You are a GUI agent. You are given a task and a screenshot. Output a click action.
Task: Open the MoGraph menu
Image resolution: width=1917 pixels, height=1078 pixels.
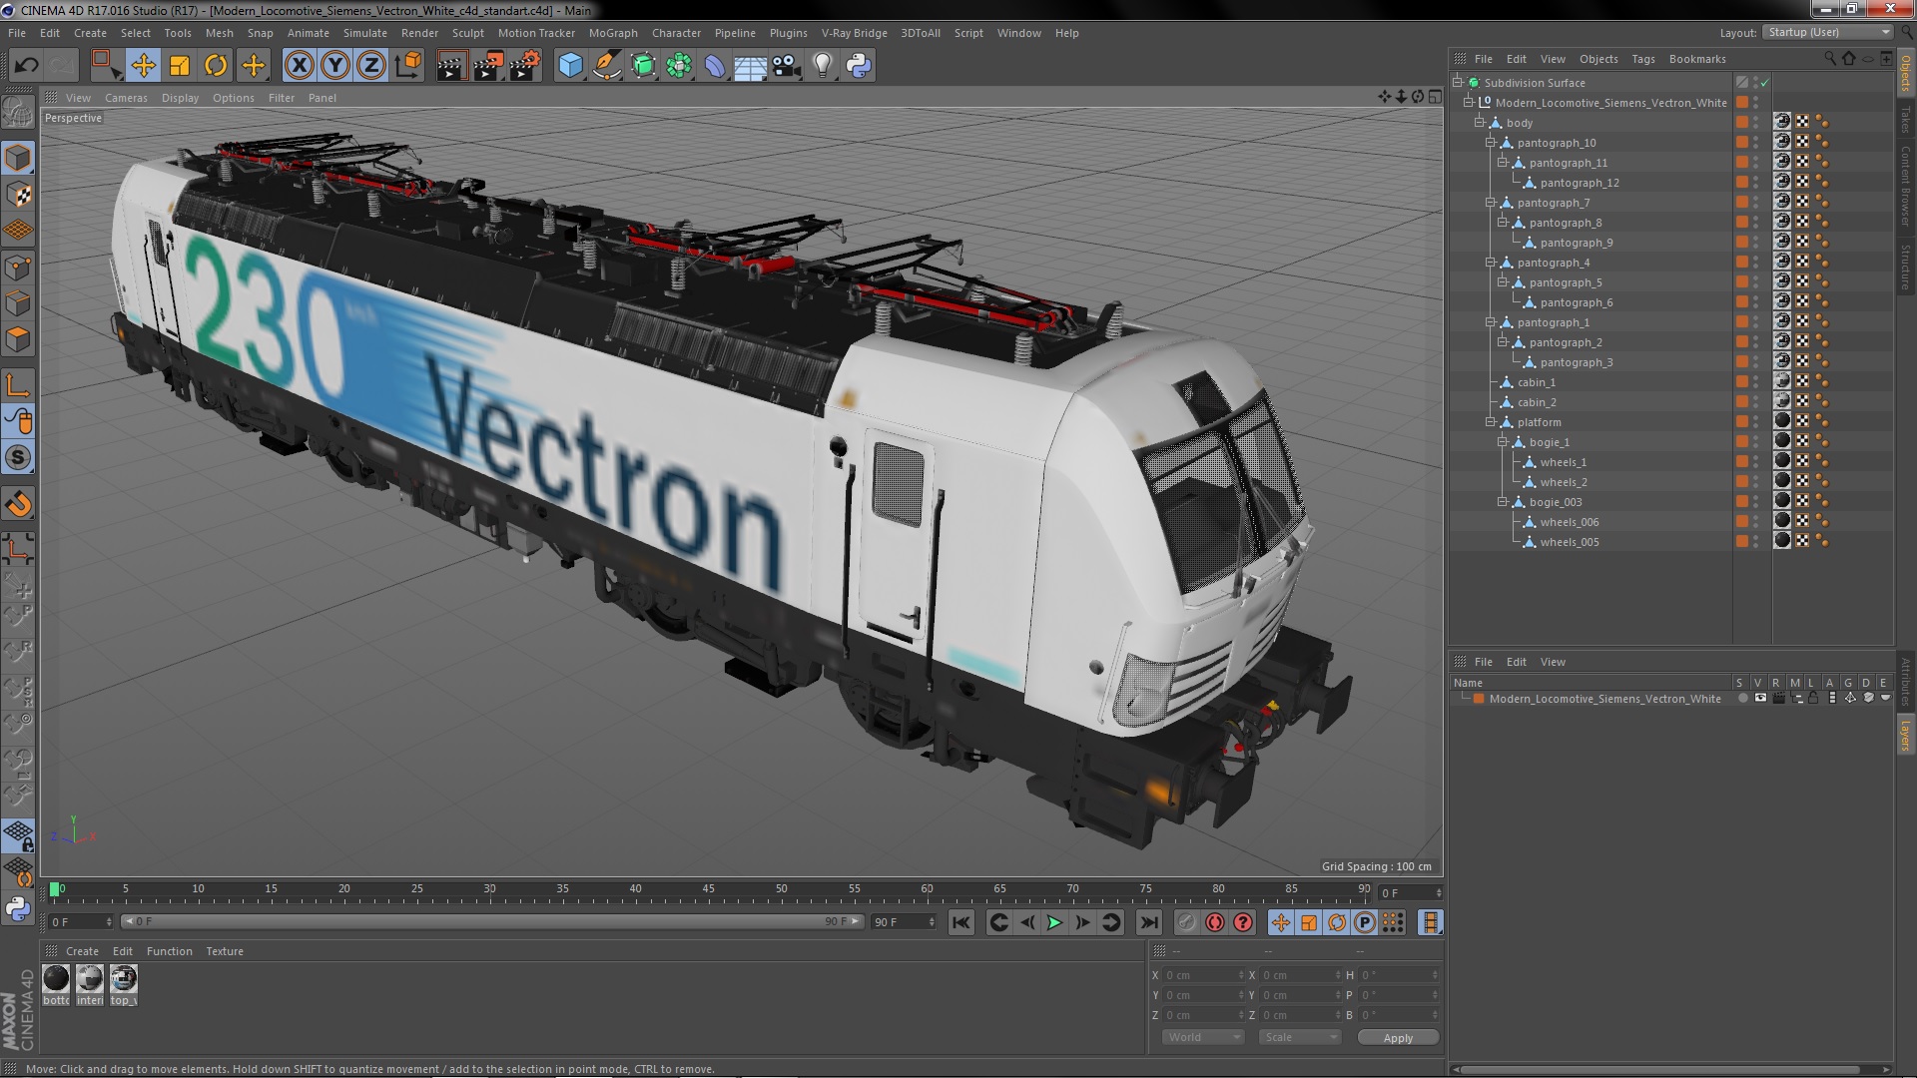coord(612,33)
